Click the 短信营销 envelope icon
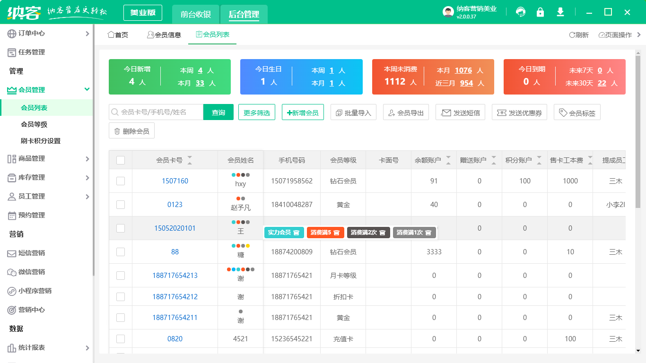 pos(12,253)
